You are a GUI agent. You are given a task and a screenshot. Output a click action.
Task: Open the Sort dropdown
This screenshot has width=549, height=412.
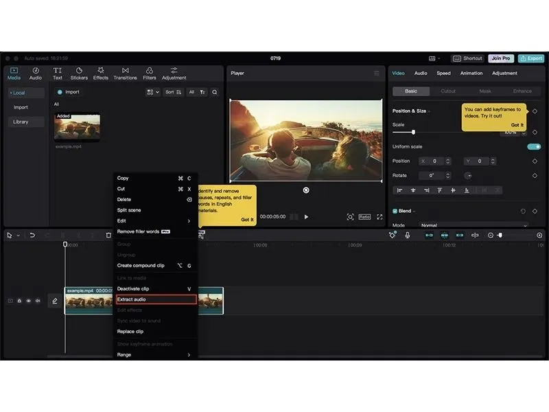pyautogui.click(x=174, y=92)
